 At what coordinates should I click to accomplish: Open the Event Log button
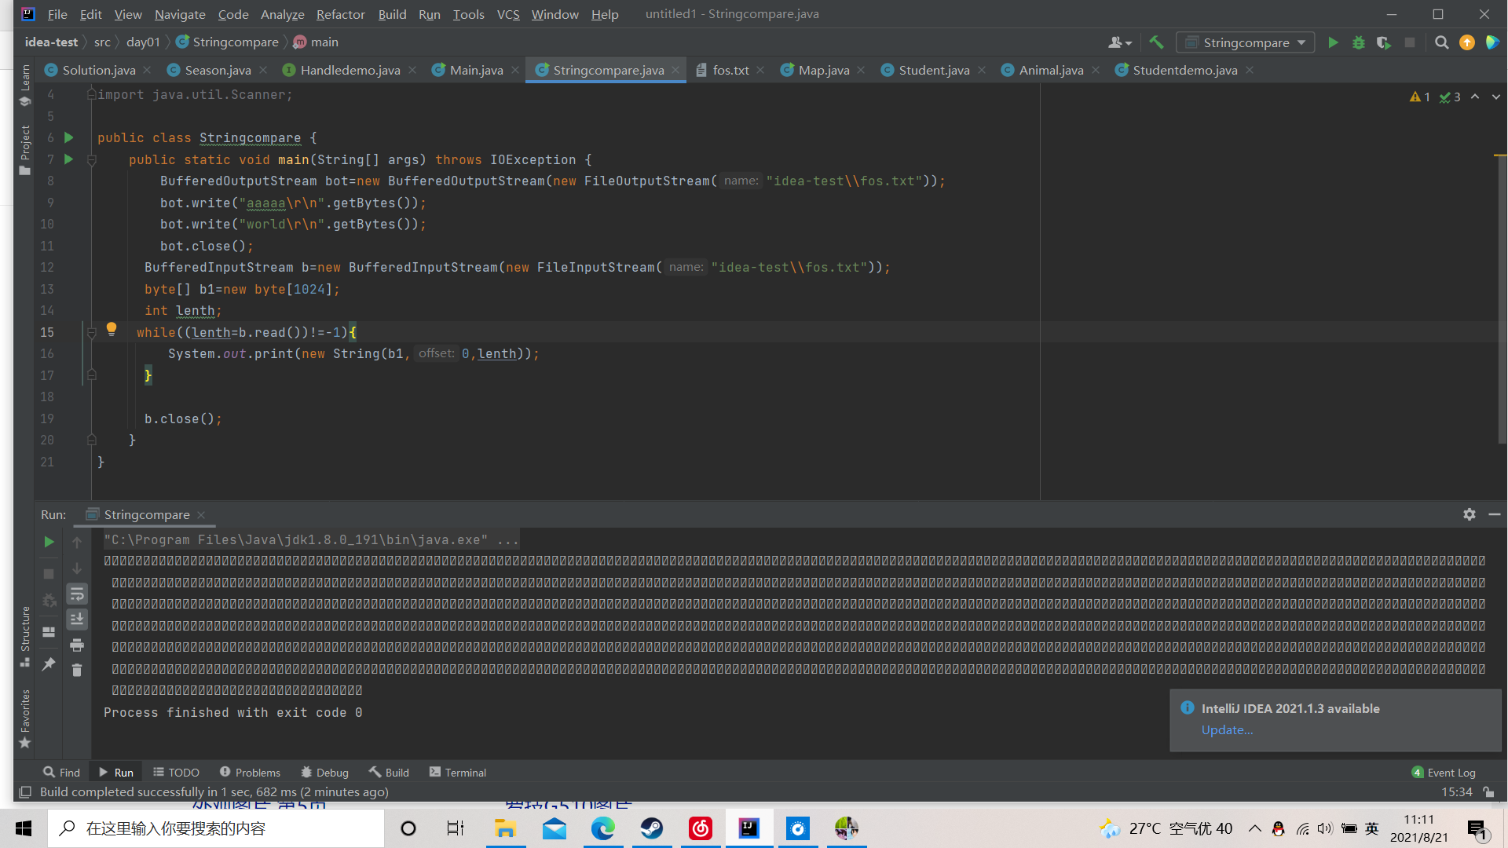click(1444, 772)
